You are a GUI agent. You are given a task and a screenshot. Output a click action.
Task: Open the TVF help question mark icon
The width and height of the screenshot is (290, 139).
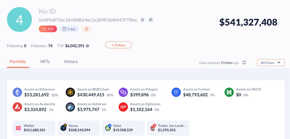click(x=87, y=46)
